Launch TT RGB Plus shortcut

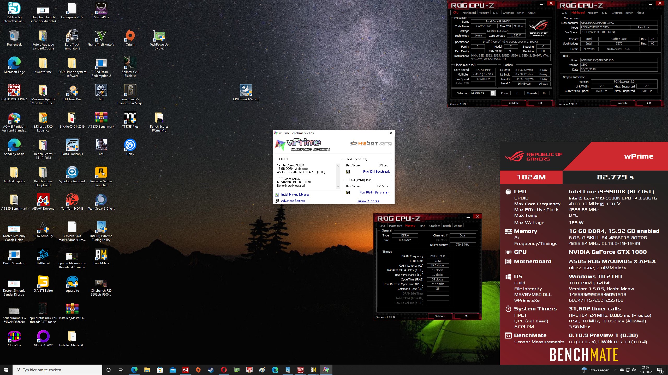pyautogui.click(x=130, y=120)
